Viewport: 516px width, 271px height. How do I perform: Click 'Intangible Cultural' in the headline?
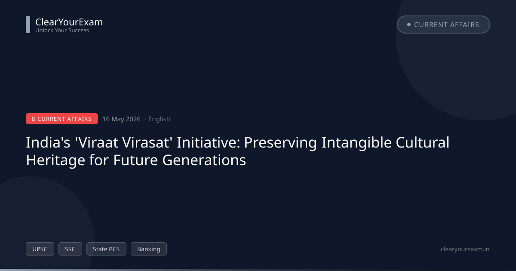[x=385, y=142]
